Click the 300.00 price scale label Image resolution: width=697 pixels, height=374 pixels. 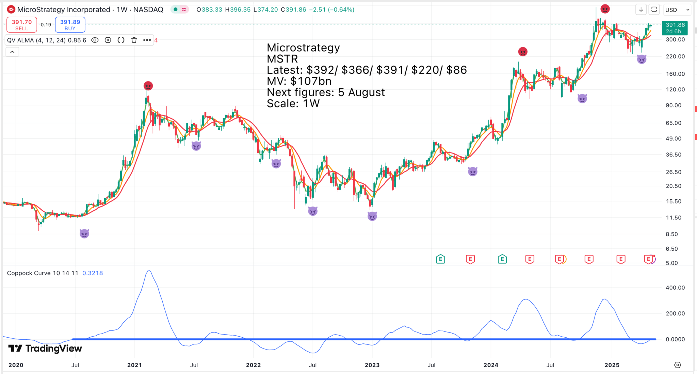(x=675, y=39)
